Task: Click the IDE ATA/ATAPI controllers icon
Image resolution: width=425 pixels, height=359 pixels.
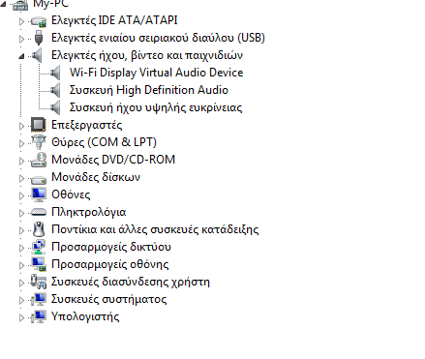Action: tap(39, 21)
